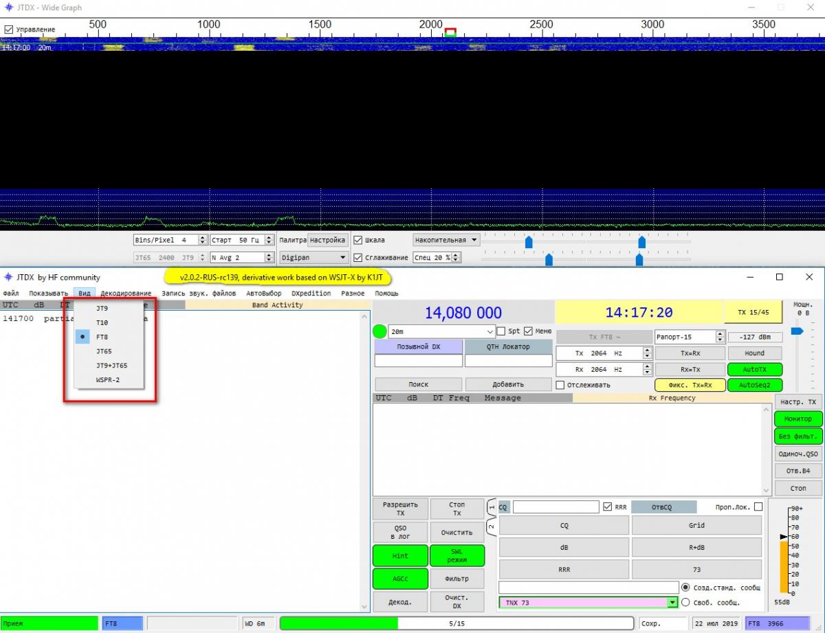Image resolution: width=825 pixels, height=633 pixels.
Task: Enable the Отслеживать checkbox
Action: (560, 385)
